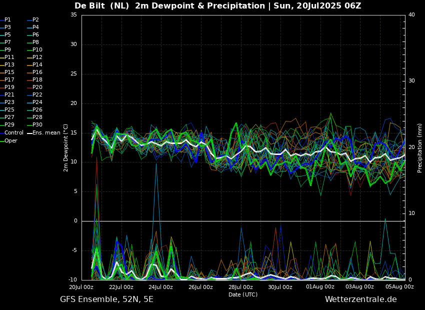The image size is (425, 310).
Task: Toggle the P18 legend entry
Action: coord(37,80)
